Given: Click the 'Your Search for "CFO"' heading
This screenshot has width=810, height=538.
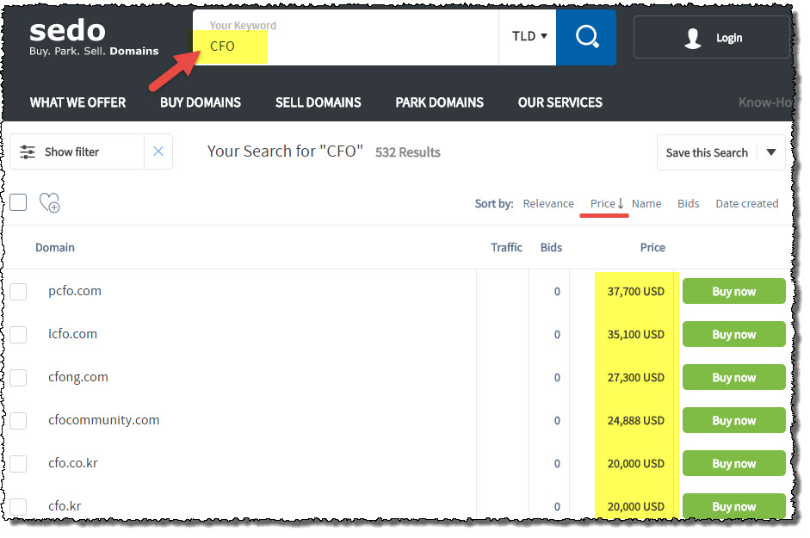Looking at the screenshot, I should 285,152.
